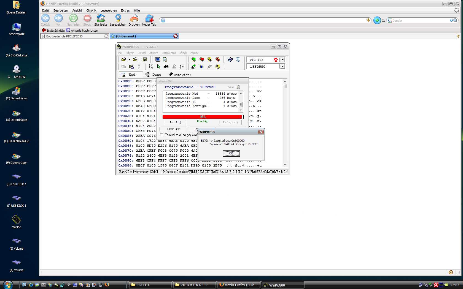
Task: Expand the 18F2550 device dropdown
Action: pos(282,66)
